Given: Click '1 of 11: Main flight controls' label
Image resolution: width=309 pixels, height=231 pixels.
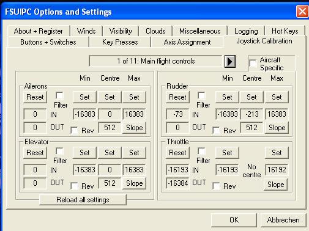Looking at the screenshot, I should pyautogui.click(x=155, y=61).
